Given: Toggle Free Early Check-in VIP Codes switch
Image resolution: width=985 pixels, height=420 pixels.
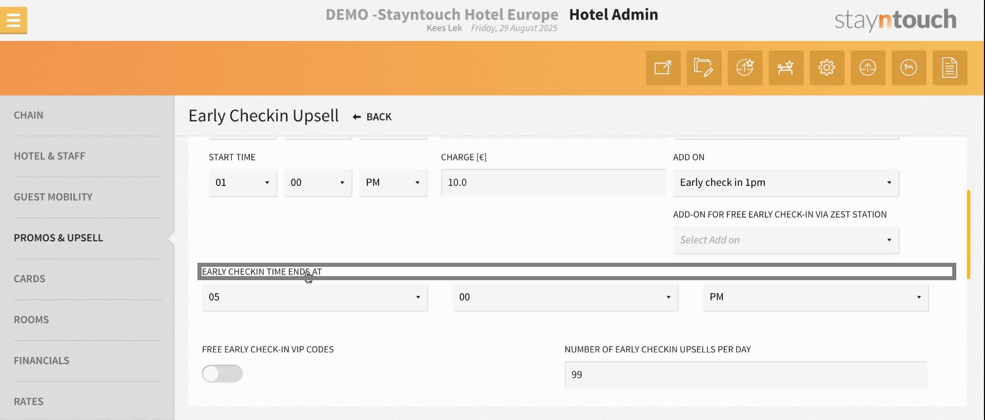Looking at the screenshot, I should pos(222,374).
